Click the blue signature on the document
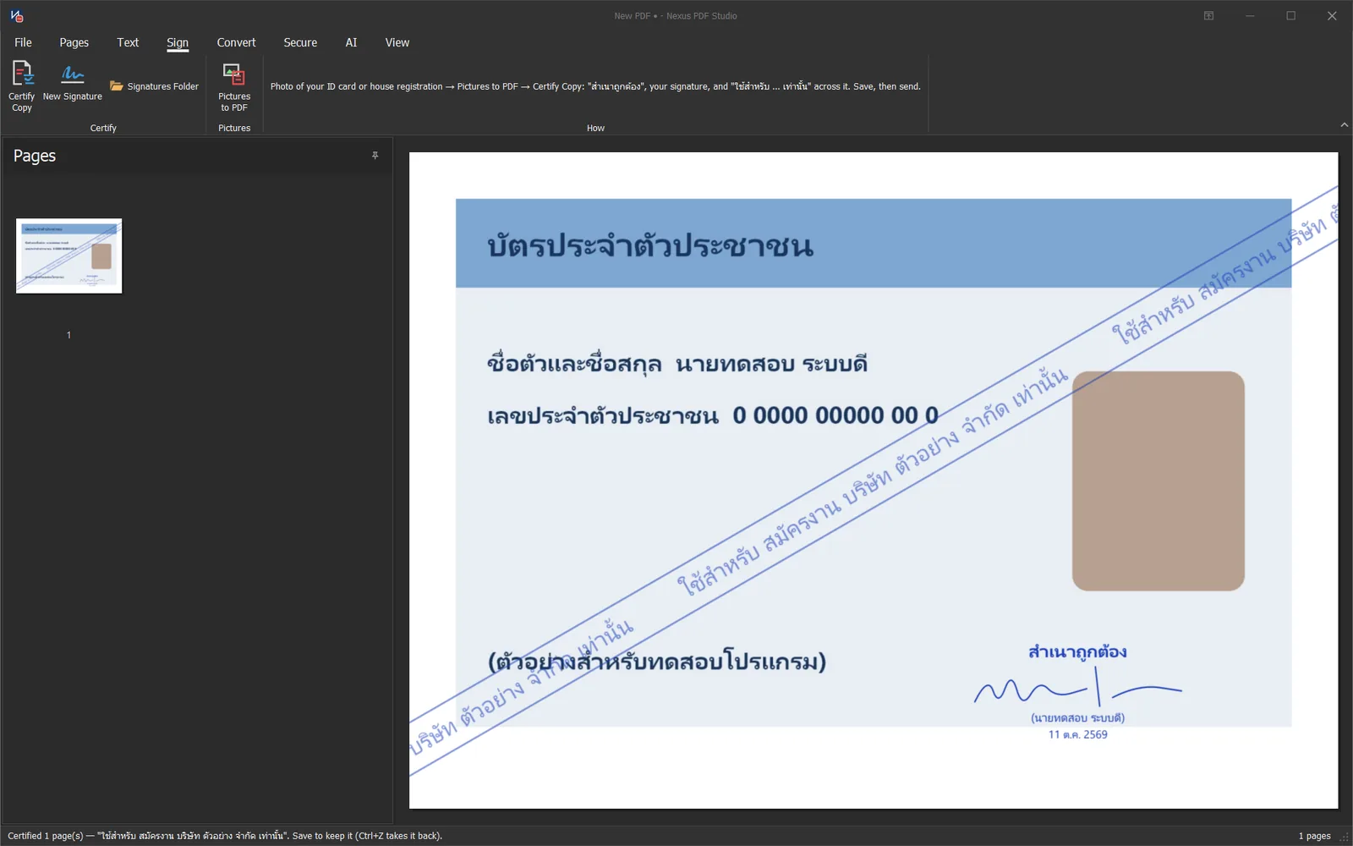Screen dimensions: 1353x846 pyautogui.click(x=1078, y=688)
